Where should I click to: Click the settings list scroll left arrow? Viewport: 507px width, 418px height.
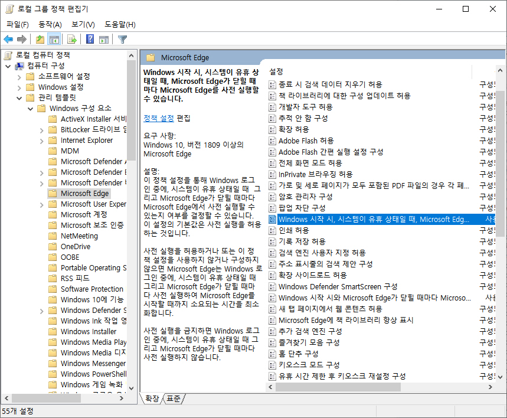[x=271, y=387]
